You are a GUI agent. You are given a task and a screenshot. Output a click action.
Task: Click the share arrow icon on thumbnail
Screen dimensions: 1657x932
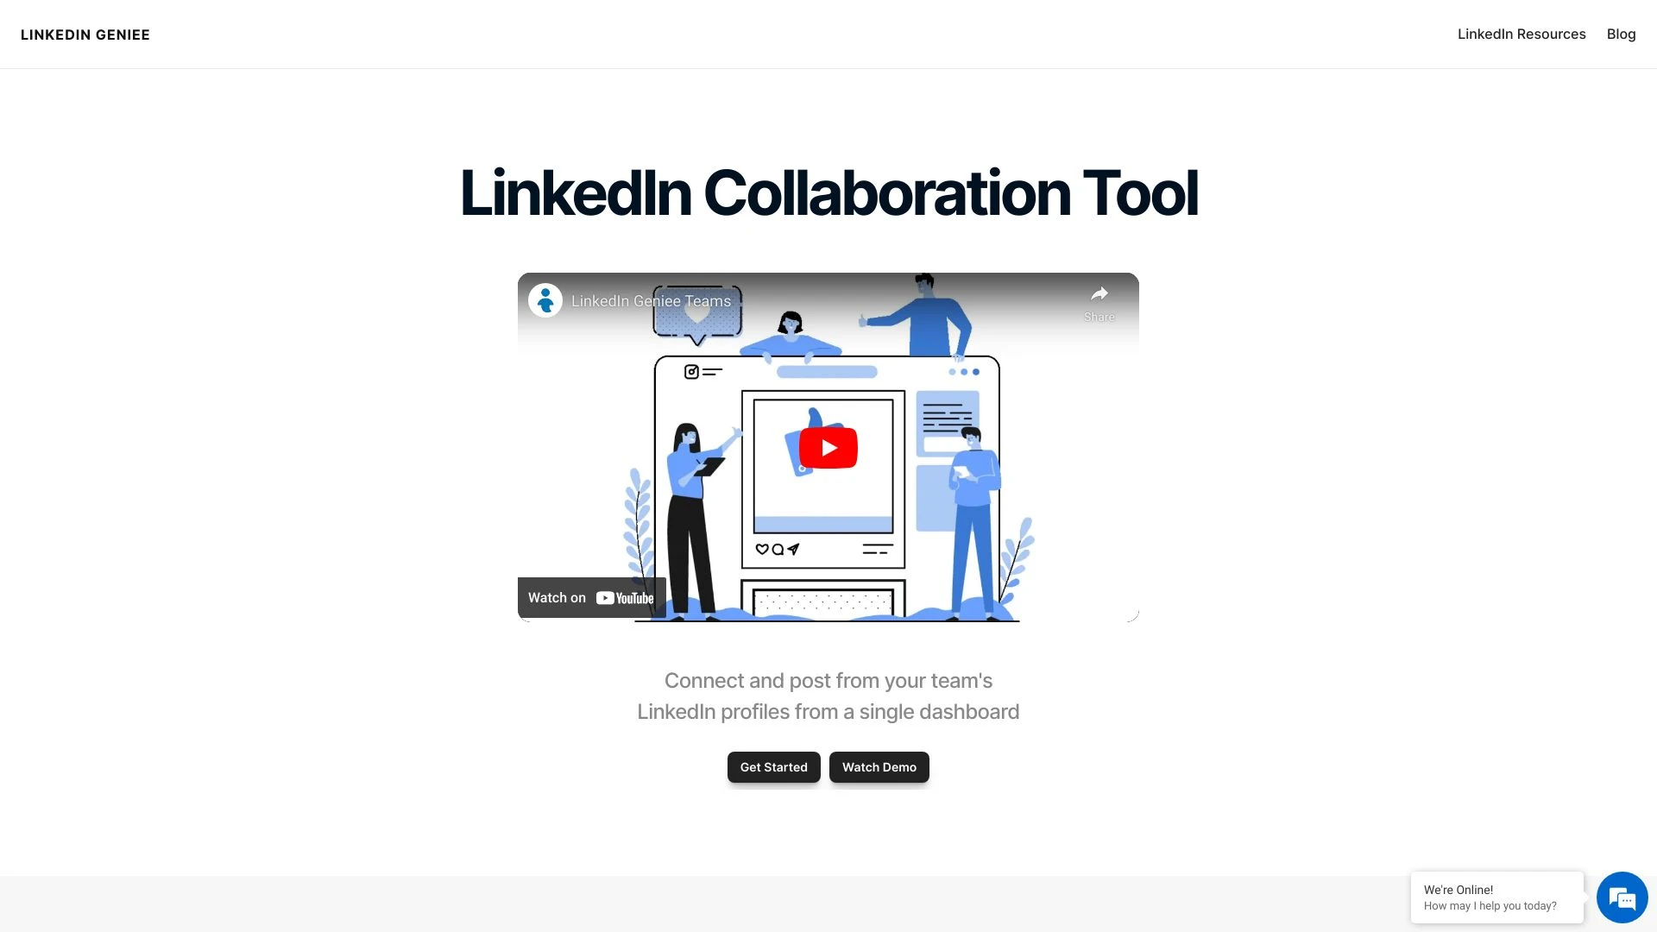click(x=1095, y=296)
